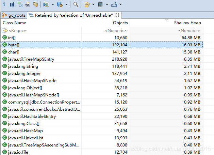Open Thread Overview gear icon
This screenshot has width=214, height=155.
[x=35, y=4]
